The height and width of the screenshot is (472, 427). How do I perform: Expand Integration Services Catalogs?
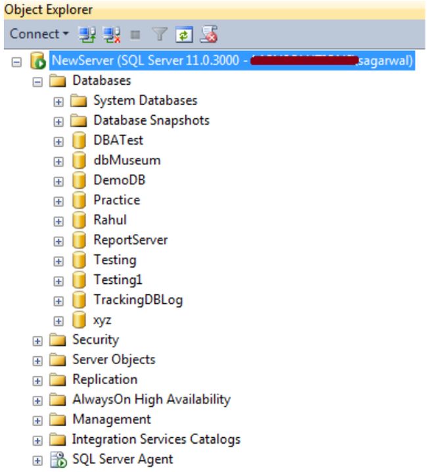(37, 440)
